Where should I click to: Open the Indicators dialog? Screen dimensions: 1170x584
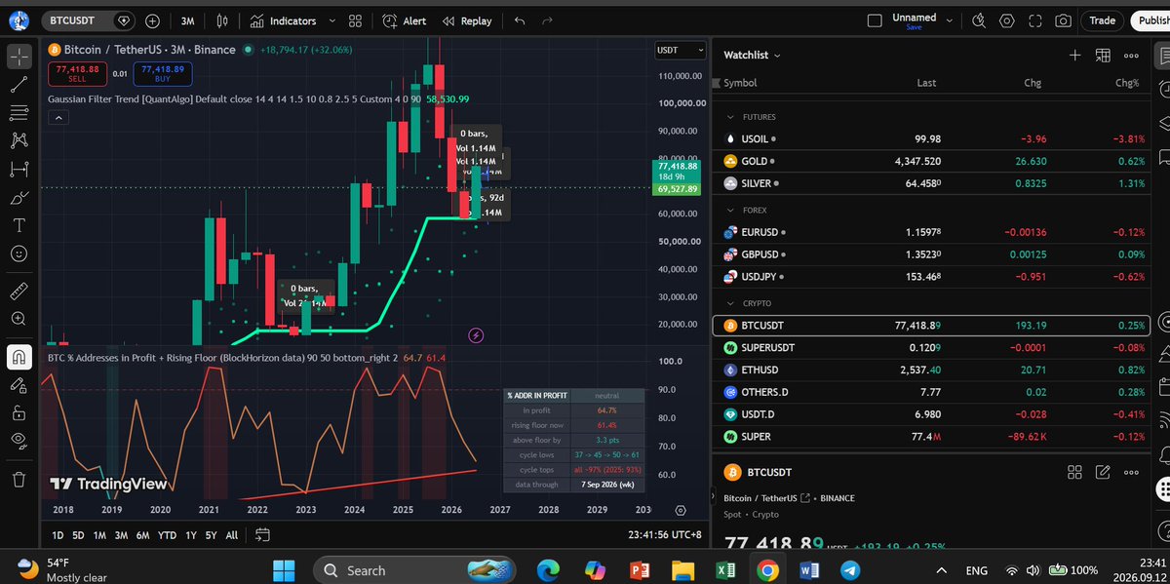coord(283,20)
